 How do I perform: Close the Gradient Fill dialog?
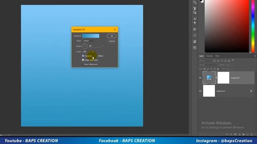pos(115,30)
